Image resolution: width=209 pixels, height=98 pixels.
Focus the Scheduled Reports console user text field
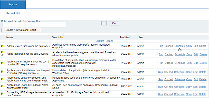point(34,25)
